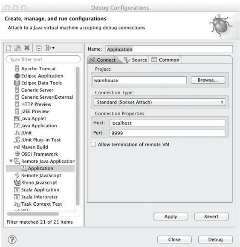This screenshot has width=240, height=247.
Task: Delete the selected launch configuration
Action: point(27,48)
